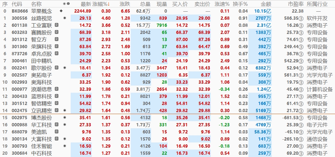Click the R badge beside 智信精密

pos(57,103)
